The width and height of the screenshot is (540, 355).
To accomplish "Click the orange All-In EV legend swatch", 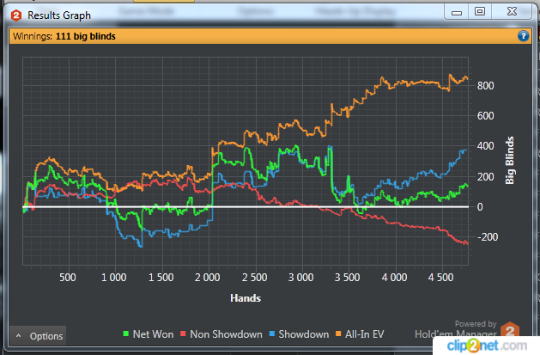I will coord(338,334).
